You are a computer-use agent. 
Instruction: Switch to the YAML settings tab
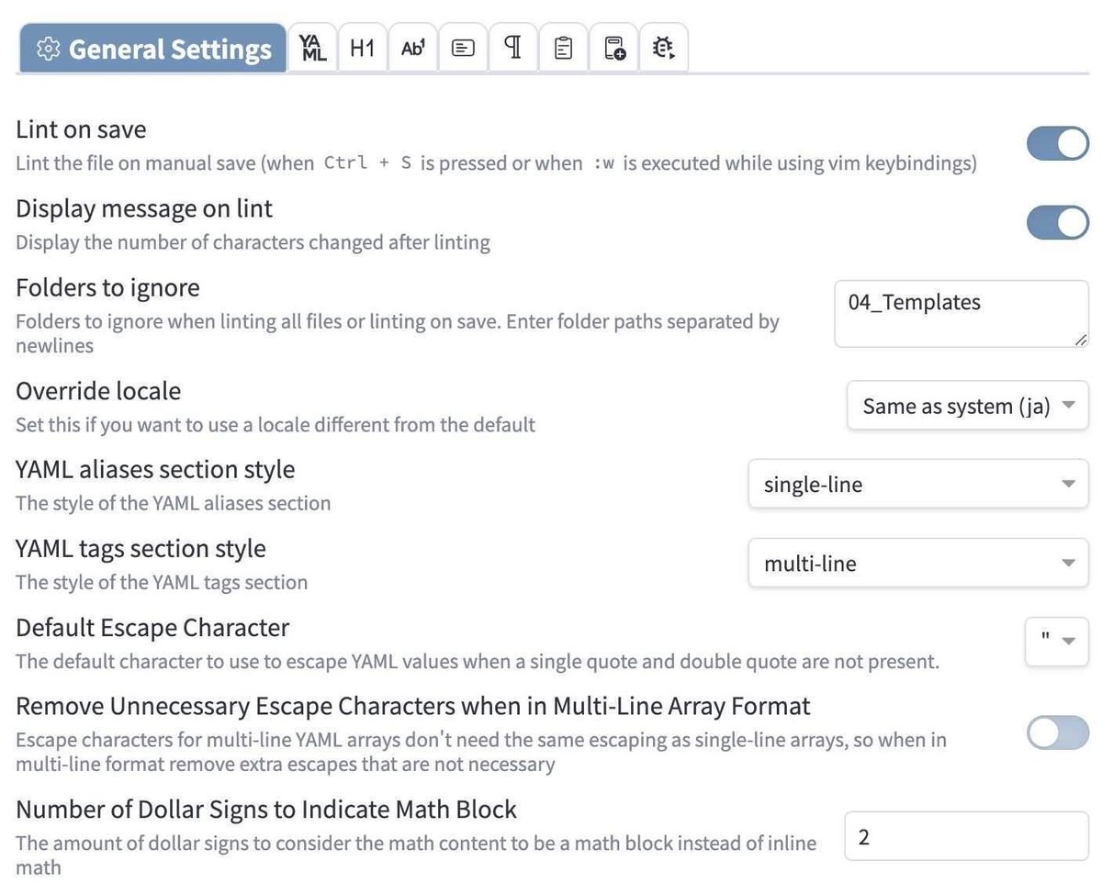314,49
